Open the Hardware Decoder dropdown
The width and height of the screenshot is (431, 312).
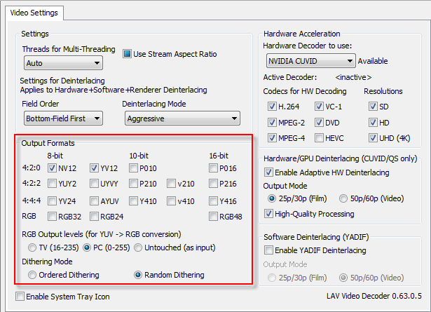(311, 61)
